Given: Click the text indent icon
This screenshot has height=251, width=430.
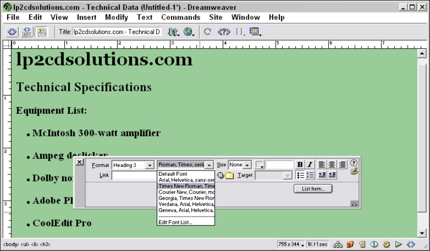Looking at the screenshot, I should [x=333, y=175].
